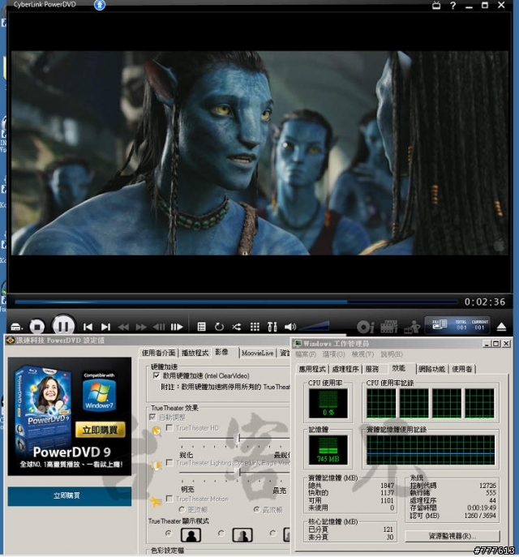Open the playlist menu icon
Image resolution: width=519 pixels, height=557 pixels.
click(x=201, y=327)
